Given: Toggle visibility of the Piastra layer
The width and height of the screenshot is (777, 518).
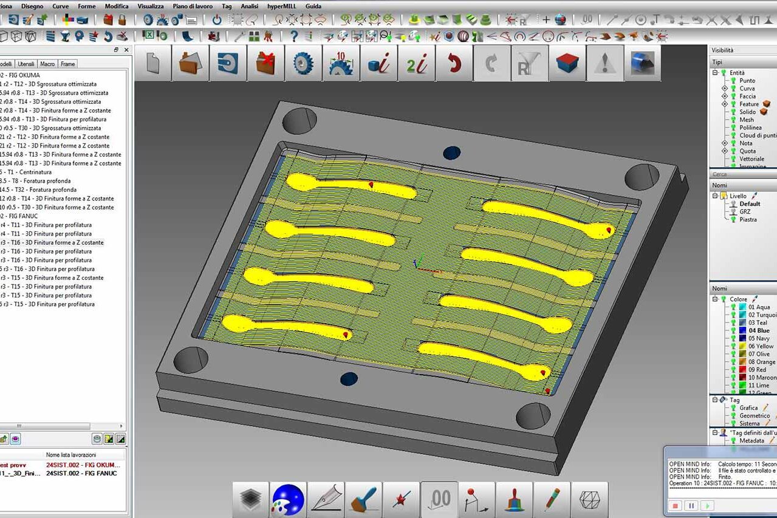Looking at the screenshot, I should [x=733, y=220].
